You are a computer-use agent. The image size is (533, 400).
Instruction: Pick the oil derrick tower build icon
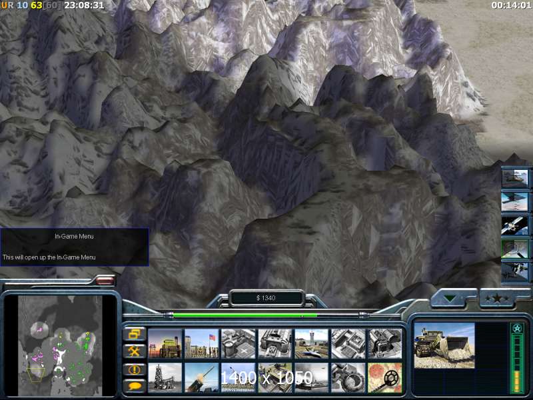point(165,377)
